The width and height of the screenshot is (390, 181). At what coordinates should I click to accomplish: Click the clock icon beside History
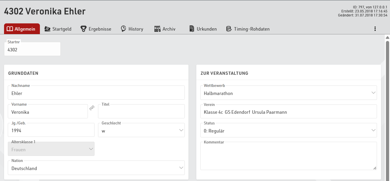pos(123,29)
